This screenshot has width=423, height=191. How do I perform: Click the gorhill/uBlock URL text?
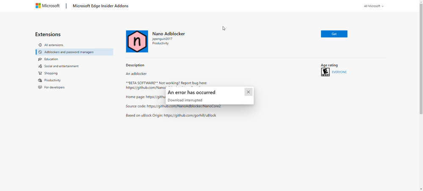pos(190,115)
